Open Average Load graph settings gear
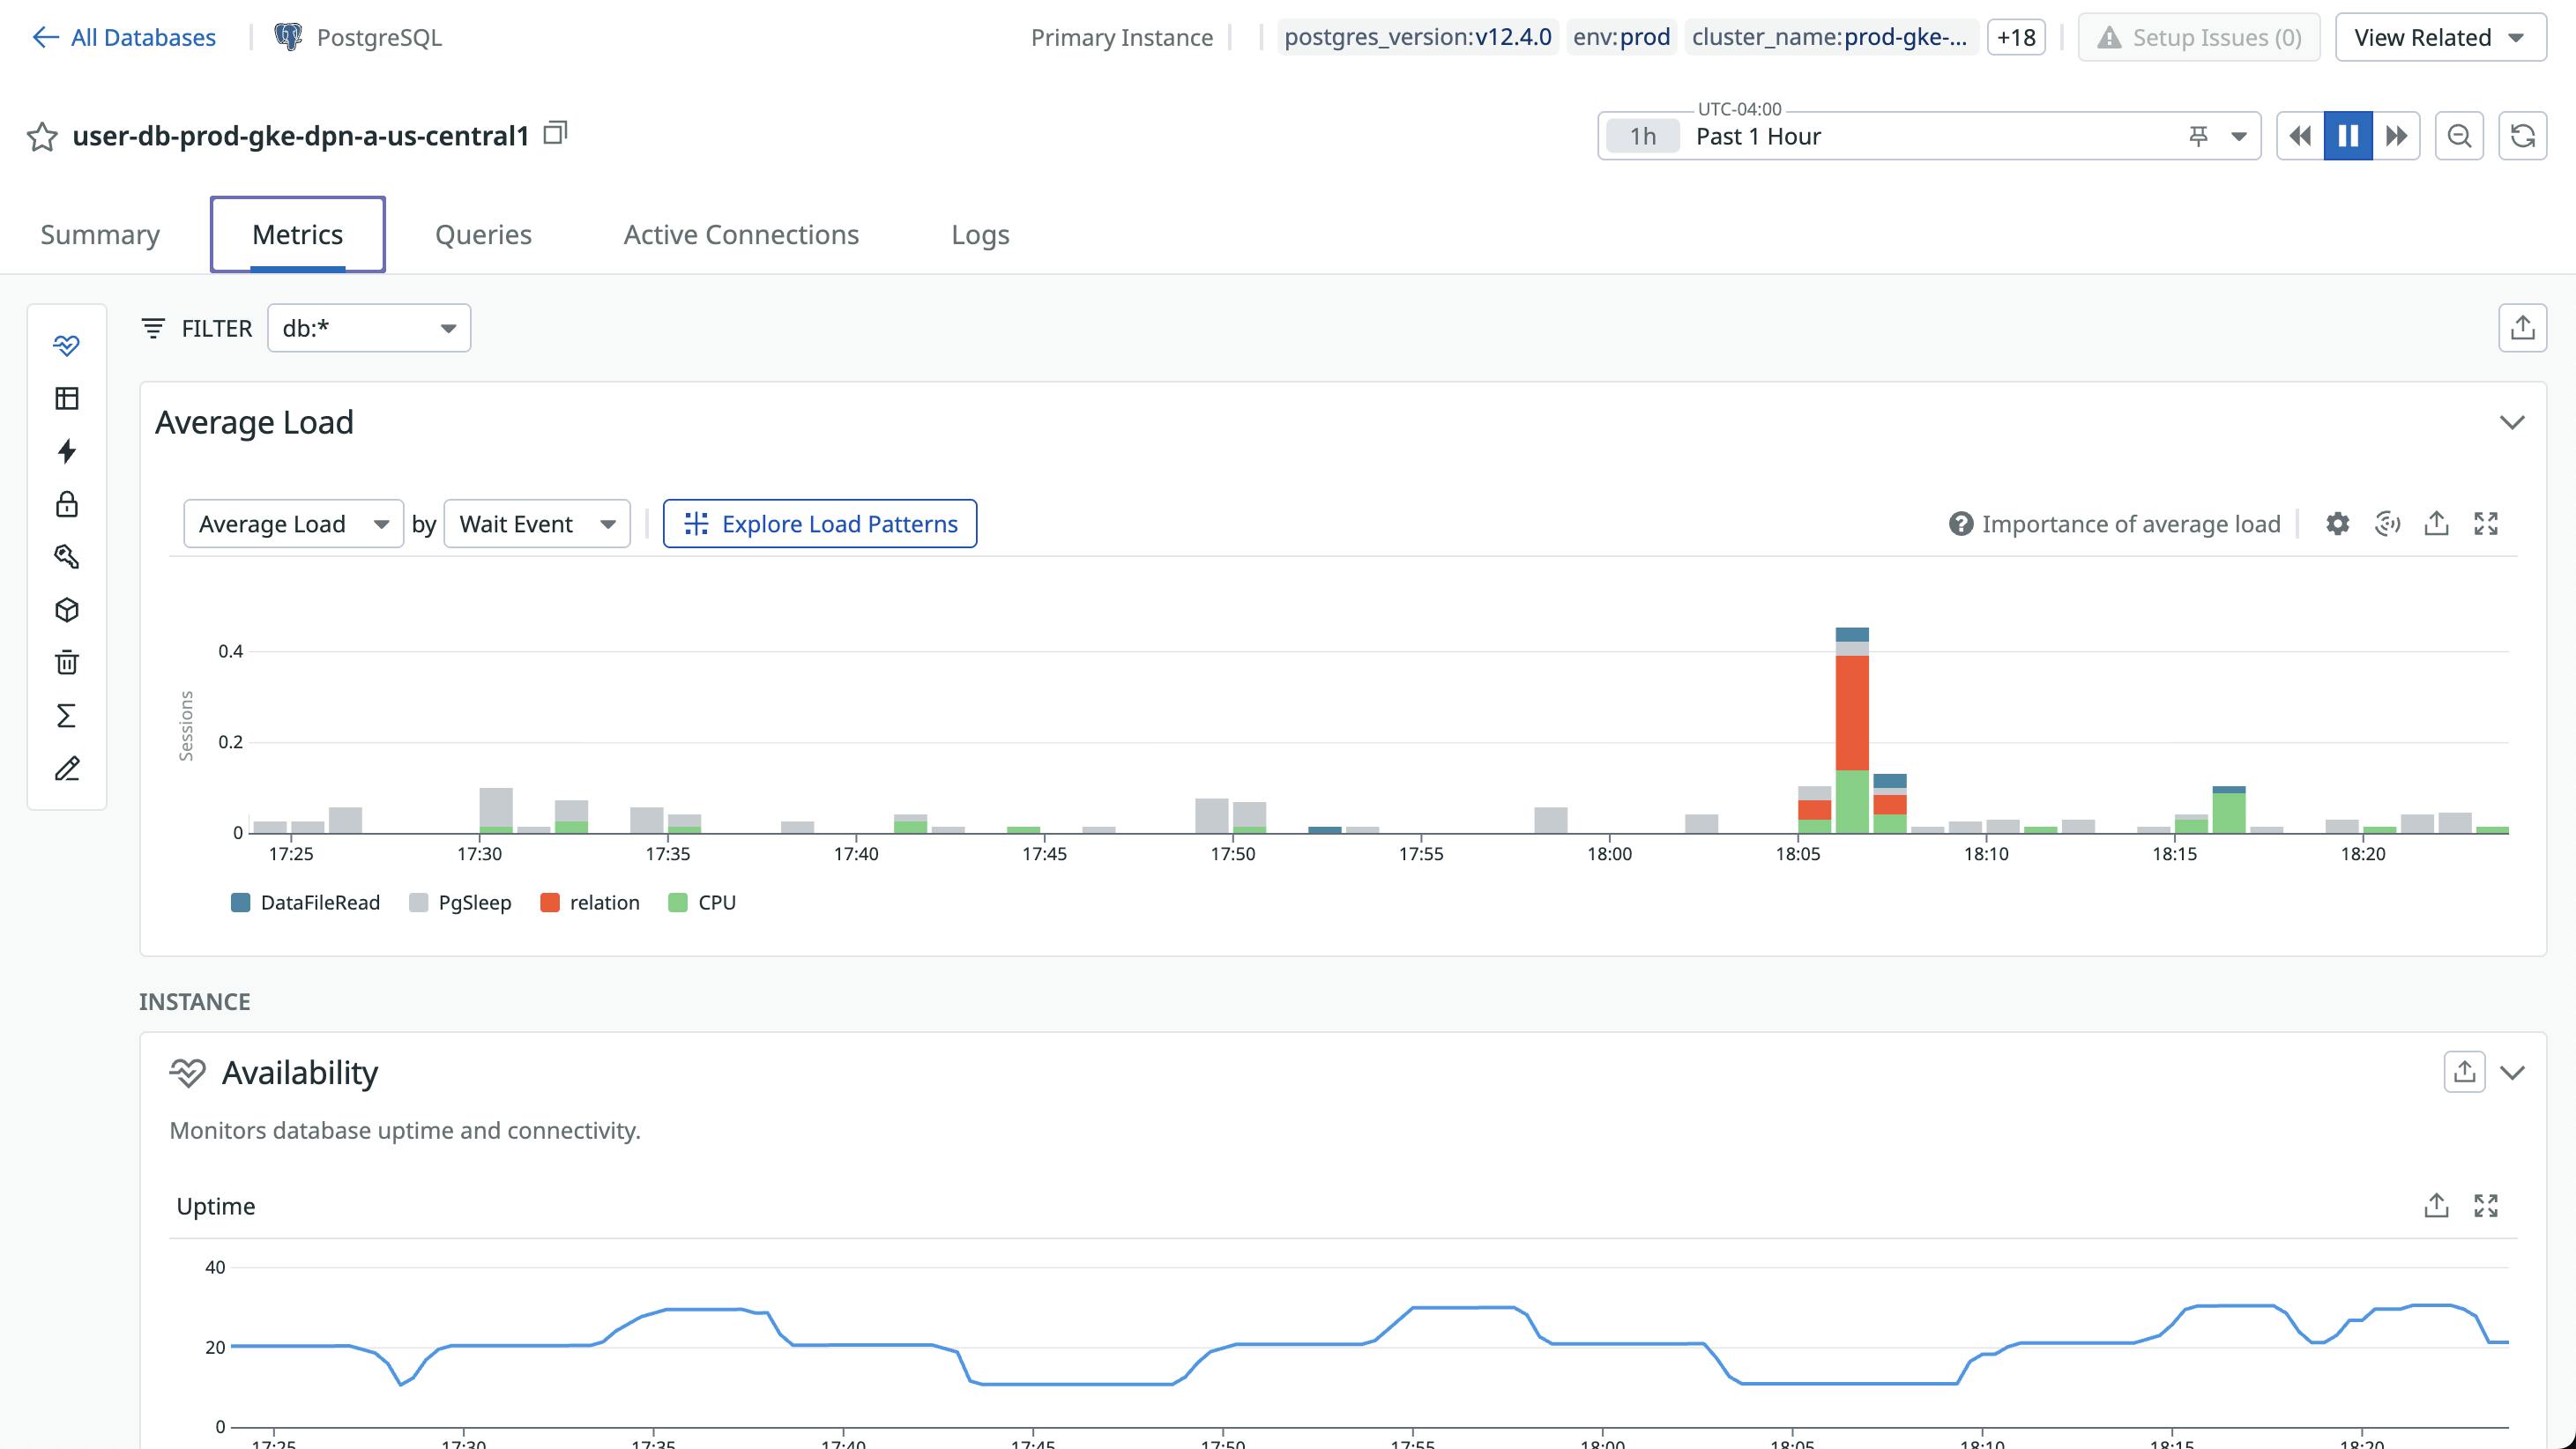 pyautogui.click(x=2337, y=524)
